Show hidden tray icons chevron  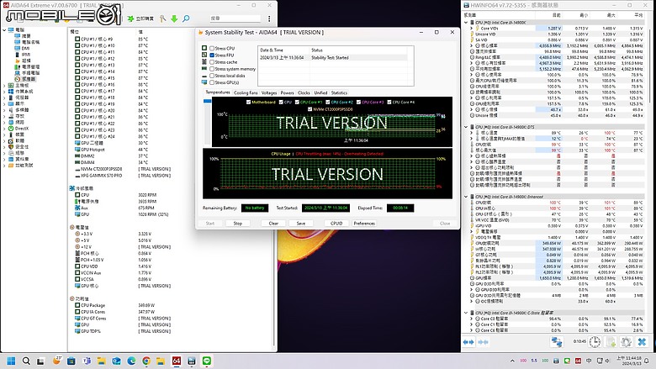512,361
